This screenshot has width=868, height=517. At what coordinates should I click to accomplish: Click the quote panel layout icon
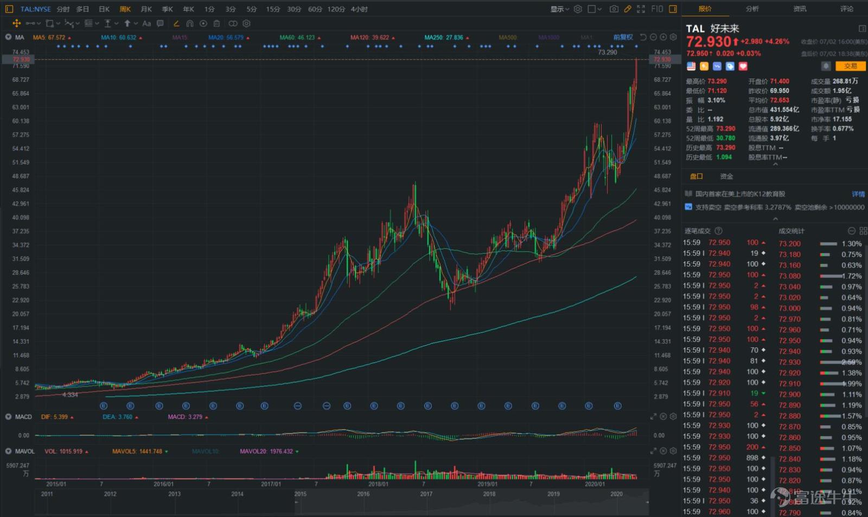pyautogui.click(x=862, y=28)
